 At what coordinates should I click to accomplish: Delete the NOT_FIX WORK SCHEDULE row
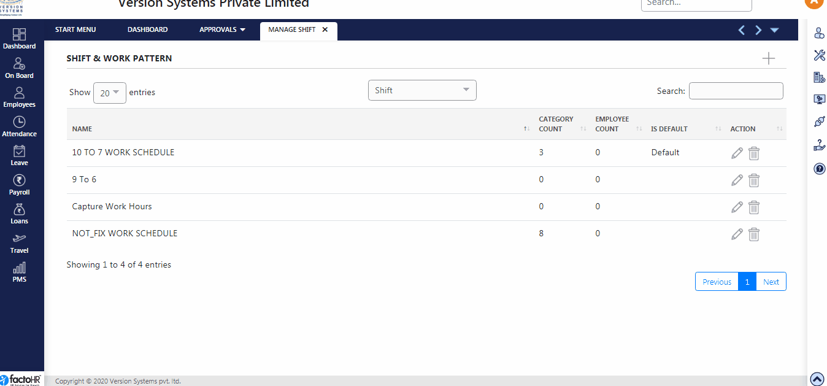754,234
